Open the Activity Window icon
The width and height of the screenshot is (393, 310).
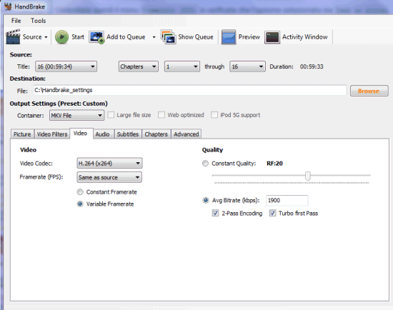coord(272,37)
